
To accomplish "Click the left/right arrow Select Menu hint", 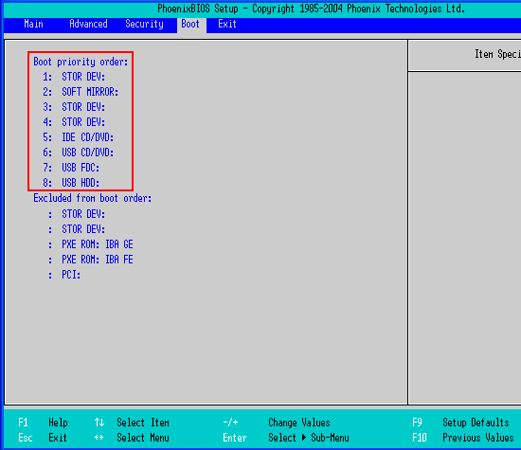I will click(x=132, y=438).
